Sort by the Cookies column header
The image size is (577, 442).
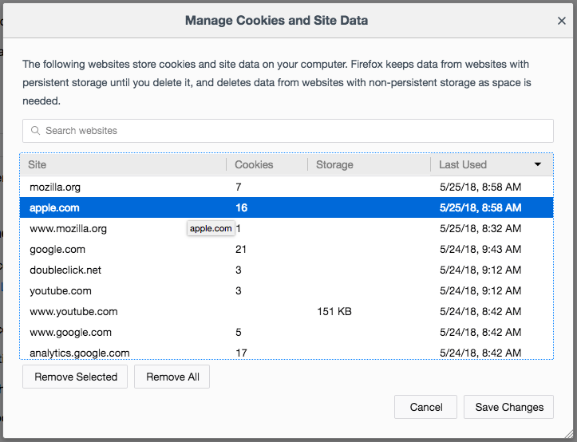[x=267, y=164]
